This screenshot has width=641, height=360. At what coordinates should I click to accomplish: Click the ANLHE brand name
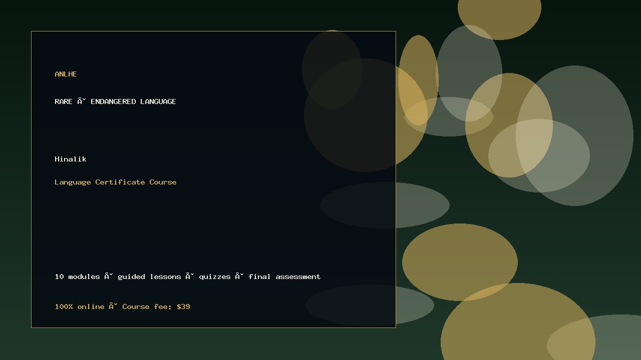66,74
